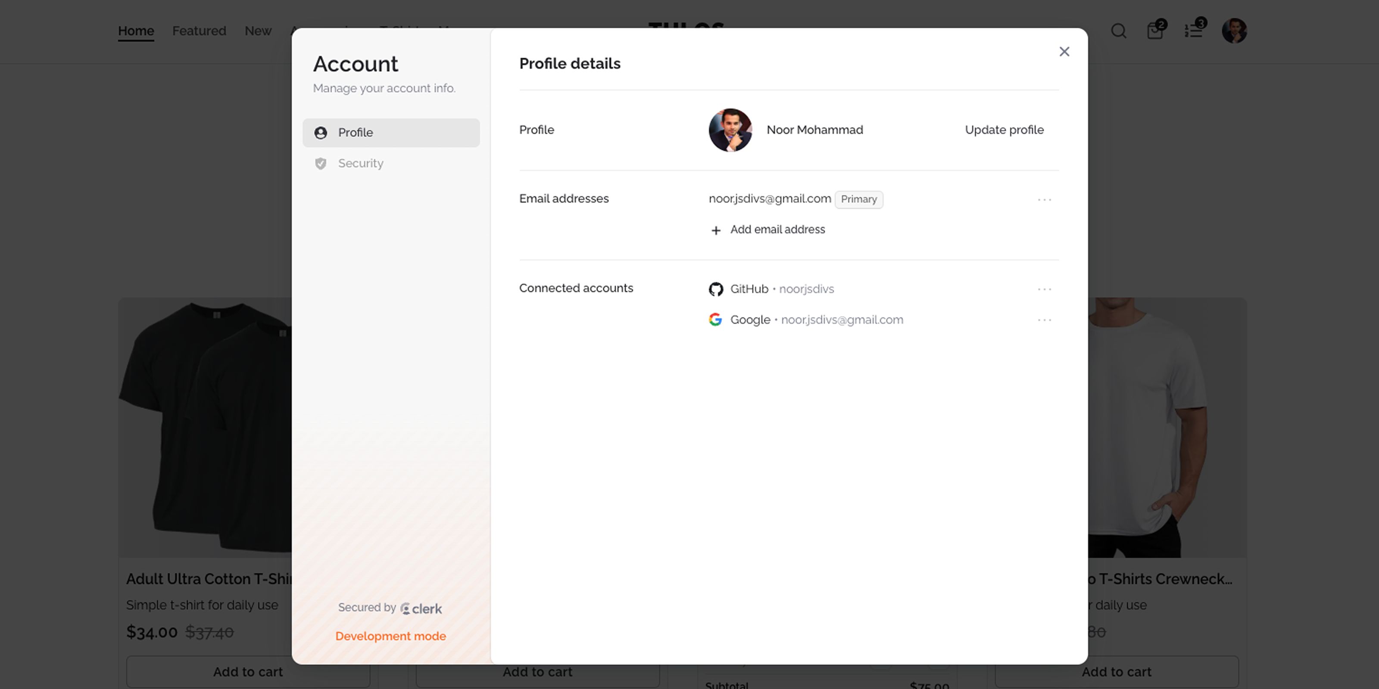The width and height of the screenshot is (1379, 689).
Task: Click the Clerk logo link
Action: click(x=421, y=609)
